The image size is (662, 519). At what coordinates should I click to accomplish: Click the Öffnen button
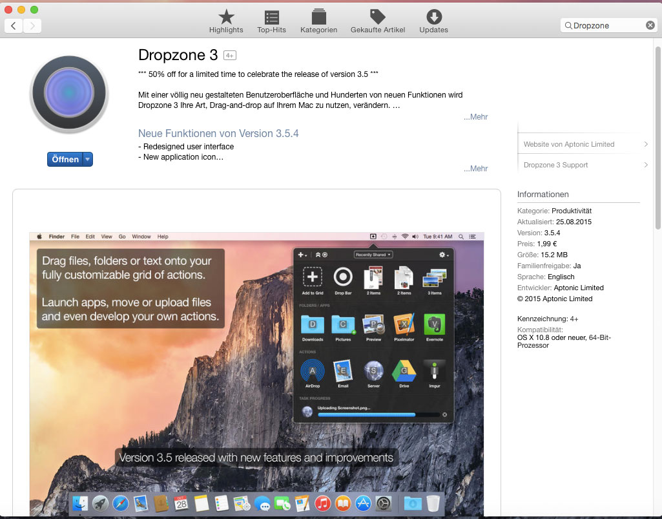(x=65, y=160)
